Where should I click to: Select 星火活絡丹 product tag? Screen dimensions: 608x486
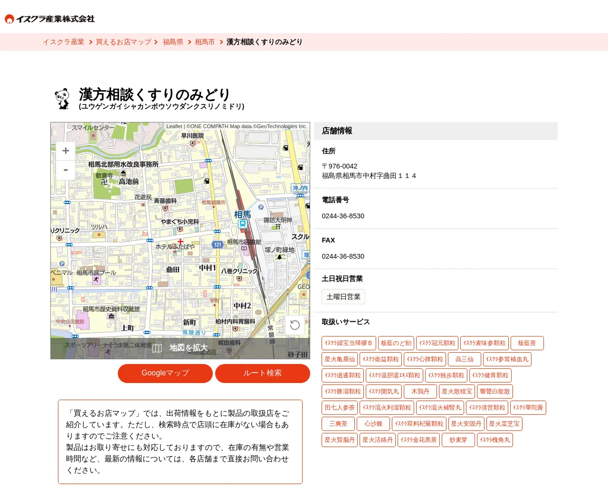click(378, 440)
